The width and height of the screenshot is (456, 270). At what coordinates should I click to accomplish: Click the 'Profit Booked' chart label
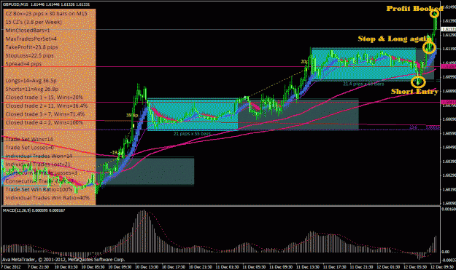click(x=414, y=9)
